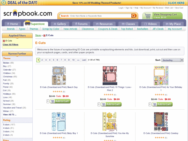The height and width of the screenshot is (141, 188).
Task: Click the clock icon beside Deal of the Day
Action: tap(4, 3)
